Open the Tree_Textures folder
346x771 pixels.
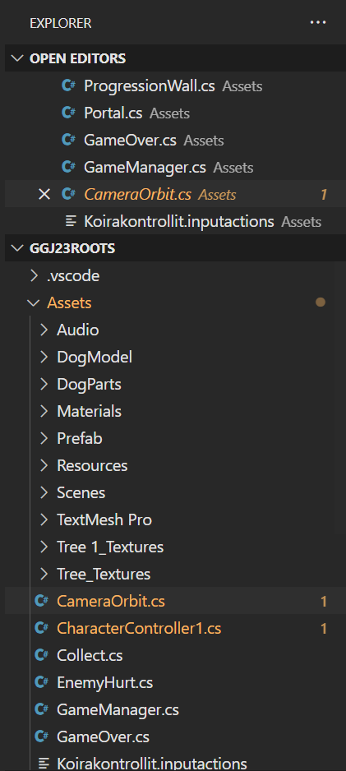[x=104, y=574]
